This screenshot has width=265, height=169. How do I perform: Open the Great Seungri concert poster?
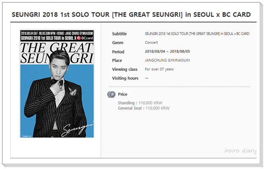[x=57, y=84]
